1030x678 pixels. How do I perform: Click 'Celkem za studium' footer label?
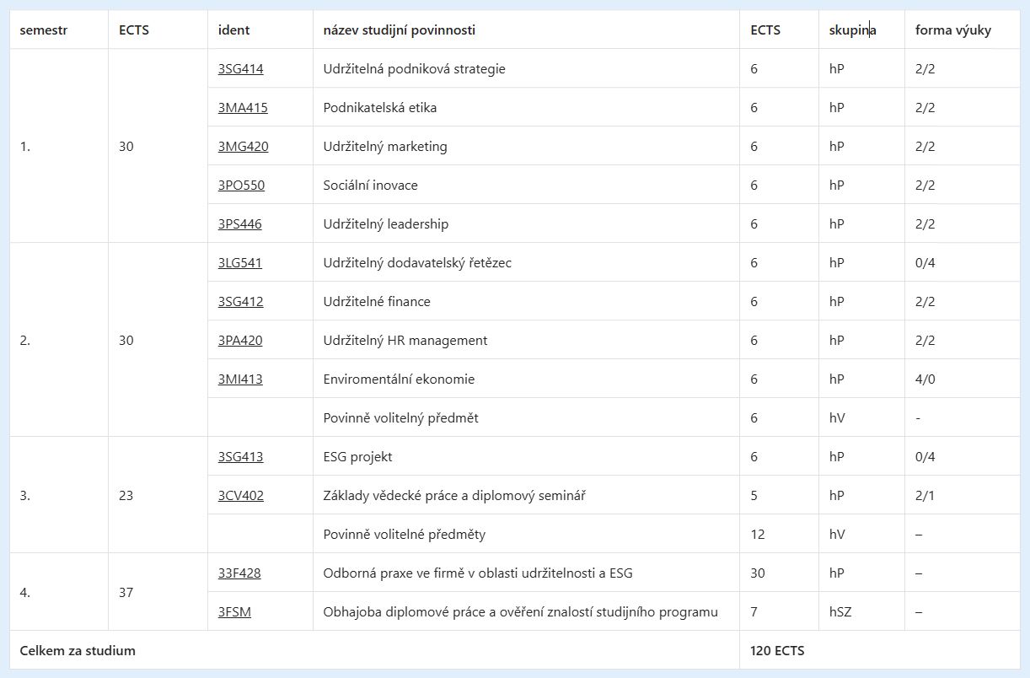point(78,651)
